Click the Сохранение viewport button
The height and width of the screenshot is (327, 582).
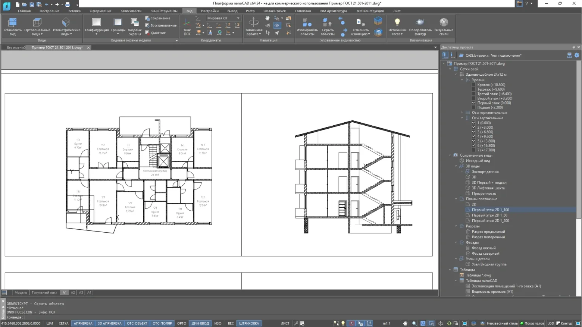click(x=158, y=18)
